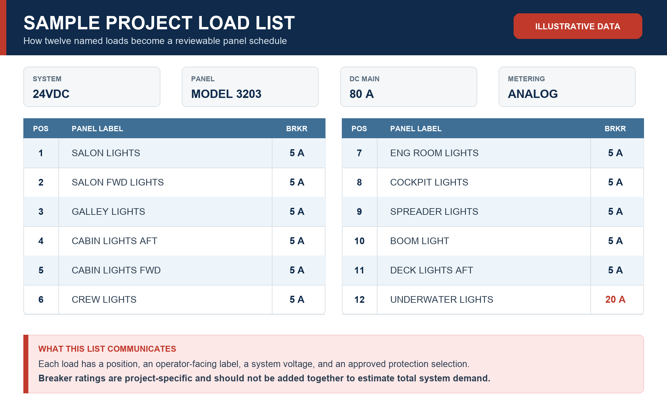Click the left table's PANEL LABEL header
The image size is (667, 413).
pos(97,129)
